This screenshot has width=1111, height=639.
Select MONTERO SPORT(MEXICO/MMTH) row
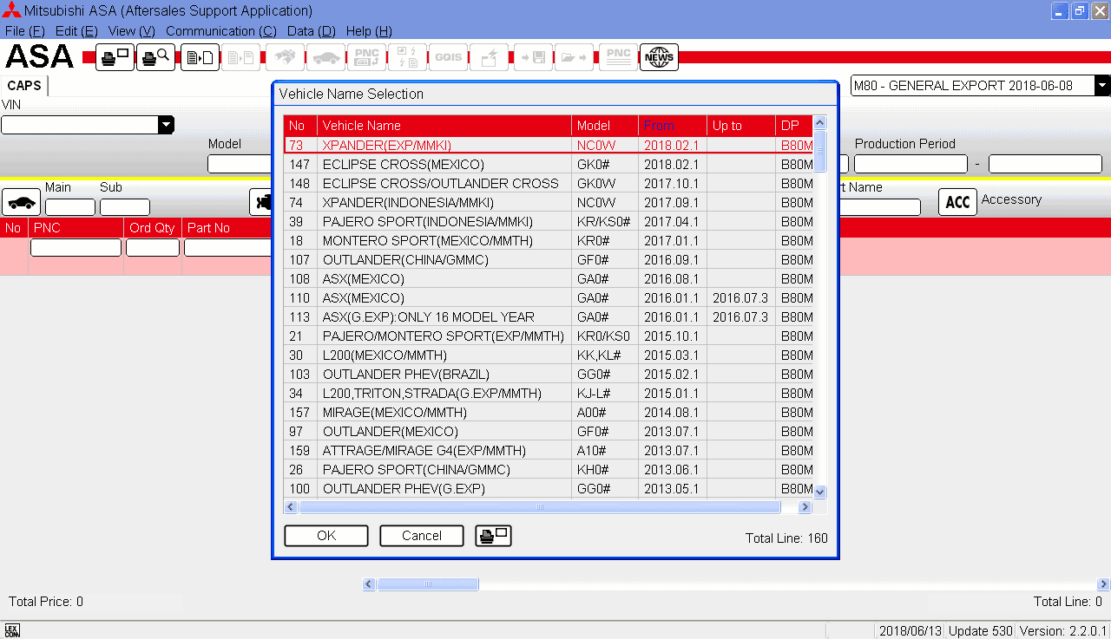click(x=549, y=241)
